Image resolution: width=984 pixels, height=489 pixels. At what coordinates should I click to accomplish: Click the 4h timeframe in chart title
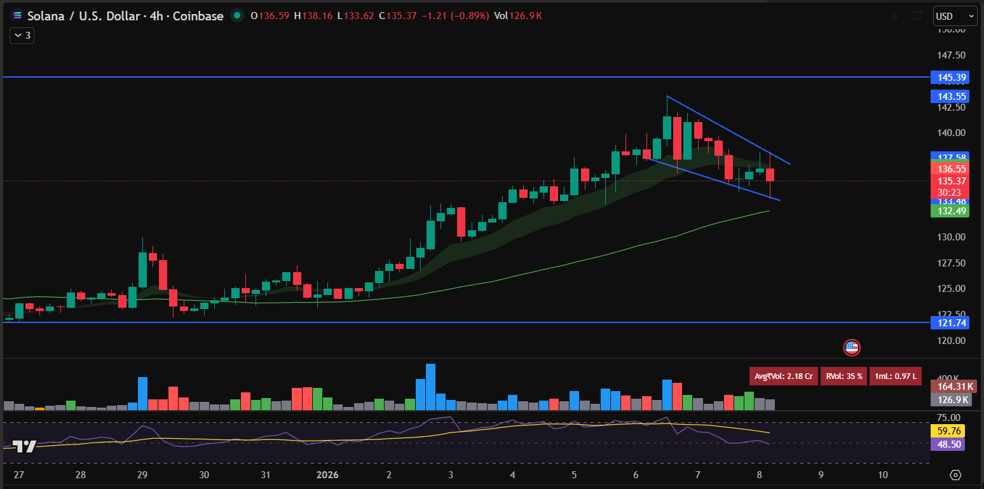tap(156, 16)
